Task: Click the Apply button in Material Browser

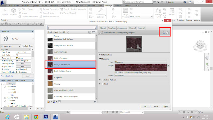Action: pyautogui.click(x=165, y=107)
